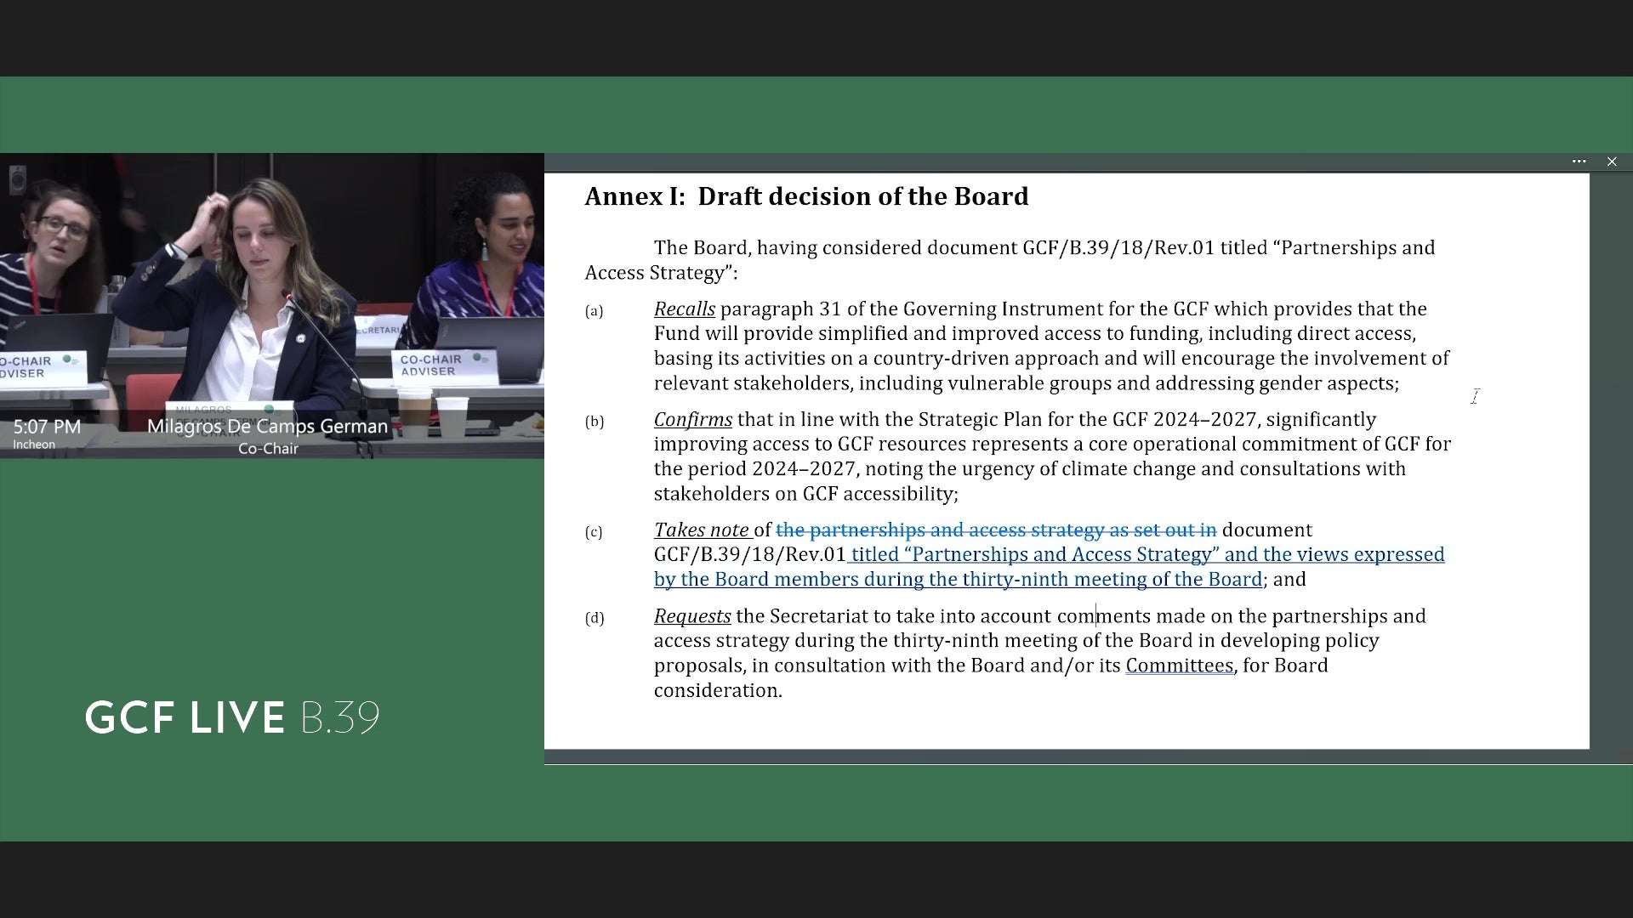This screenshot has height=918, width=1633.
Task: Click the struck-through deleted strategy text
Action: (x=996, y=530)
